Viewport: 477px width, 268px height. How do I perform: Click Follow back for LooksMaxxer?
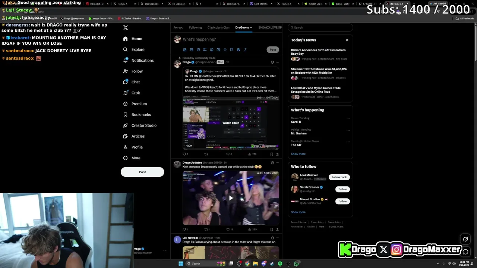pos(339,177)
